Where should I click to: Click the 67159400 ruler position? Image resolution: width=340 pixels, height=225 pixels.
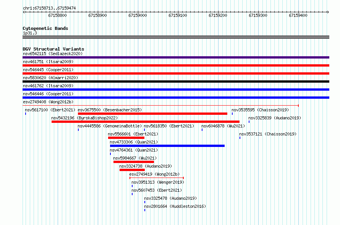pyautogui.click(x=298, y=15)
